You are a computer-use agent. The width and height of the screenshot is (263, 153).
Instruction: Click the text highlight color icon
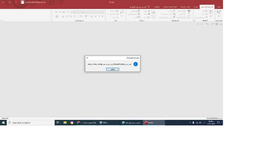point(86,16)
